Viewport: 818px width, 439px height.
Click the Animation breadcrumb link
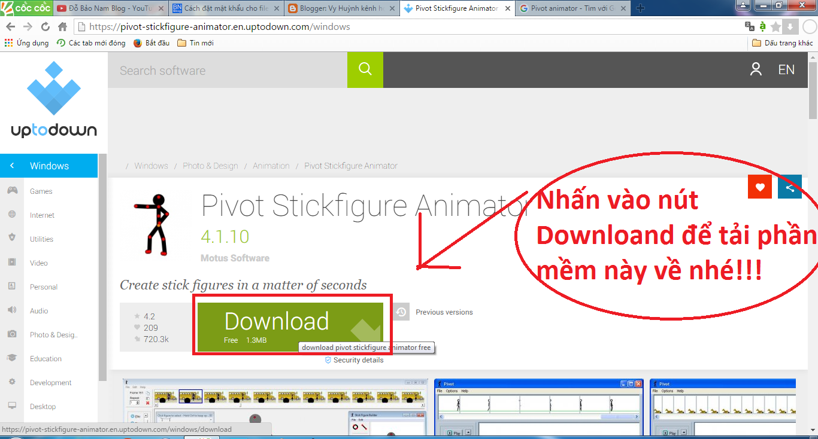click(x=271, y=166)
